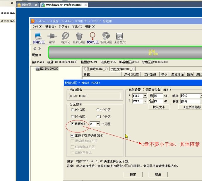Open partition 1 file system NTFS dropdown
202x181 pixels.
tap(145, 96)
